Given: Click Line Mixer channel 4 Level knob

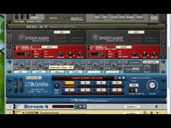Looking at the screenshot, I should click(77, 65).
